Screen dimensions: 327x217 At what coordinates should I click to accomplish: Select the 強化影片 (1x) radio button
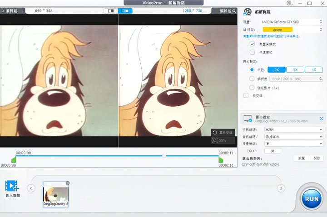tap(252, 88)
